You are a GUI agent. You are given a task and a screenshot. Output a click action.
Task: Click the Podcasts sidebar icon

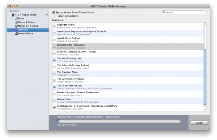tap(16, 30)
